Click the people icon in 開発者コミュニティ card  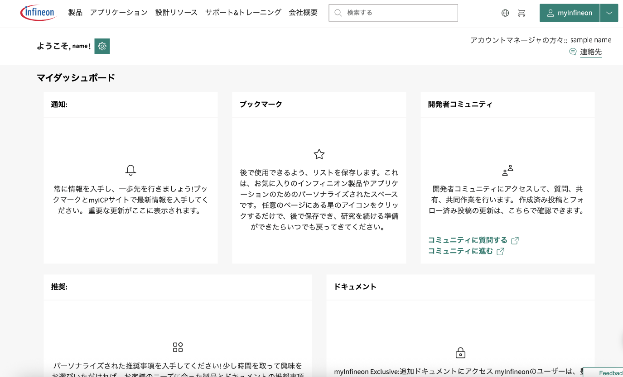(x=507, y=170)
